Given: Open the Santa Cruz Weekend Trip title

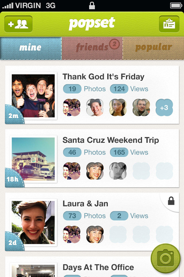Looking at the screenshot, I should click(x=111, y=140).
